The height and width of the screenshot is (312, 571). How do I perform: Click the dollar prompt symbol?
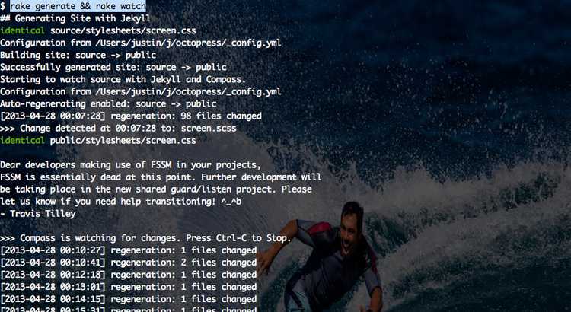coord(2,6)
